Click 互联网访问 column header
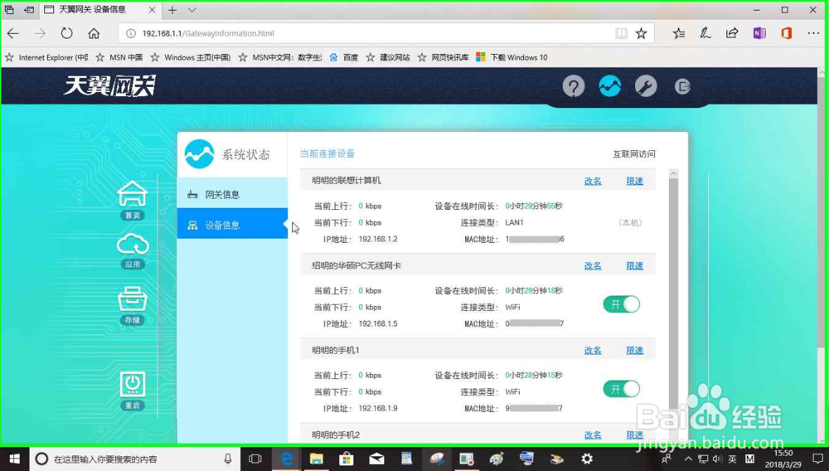This screenshot has width=829, height=471. point(634,154)
